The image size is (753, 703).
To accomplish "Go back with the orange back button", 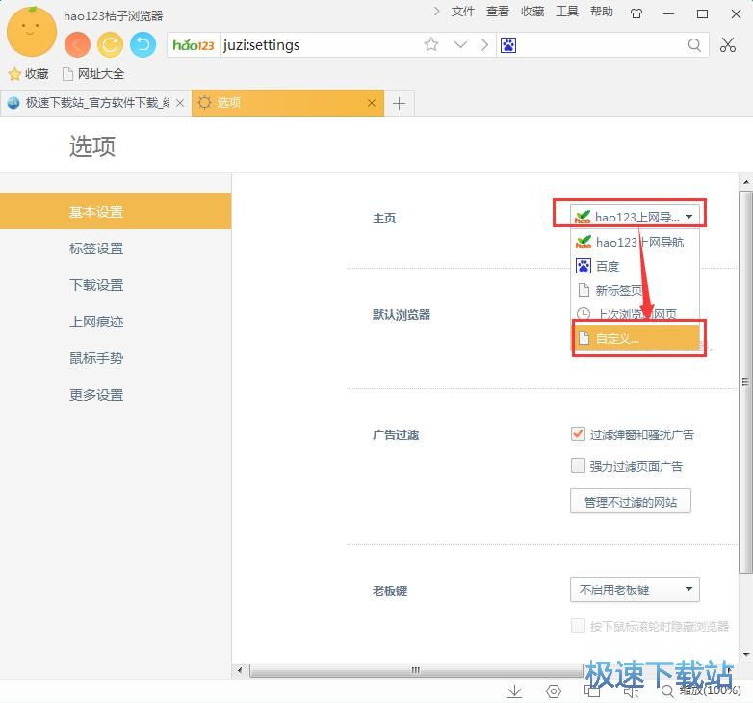I will click(77, 45).
